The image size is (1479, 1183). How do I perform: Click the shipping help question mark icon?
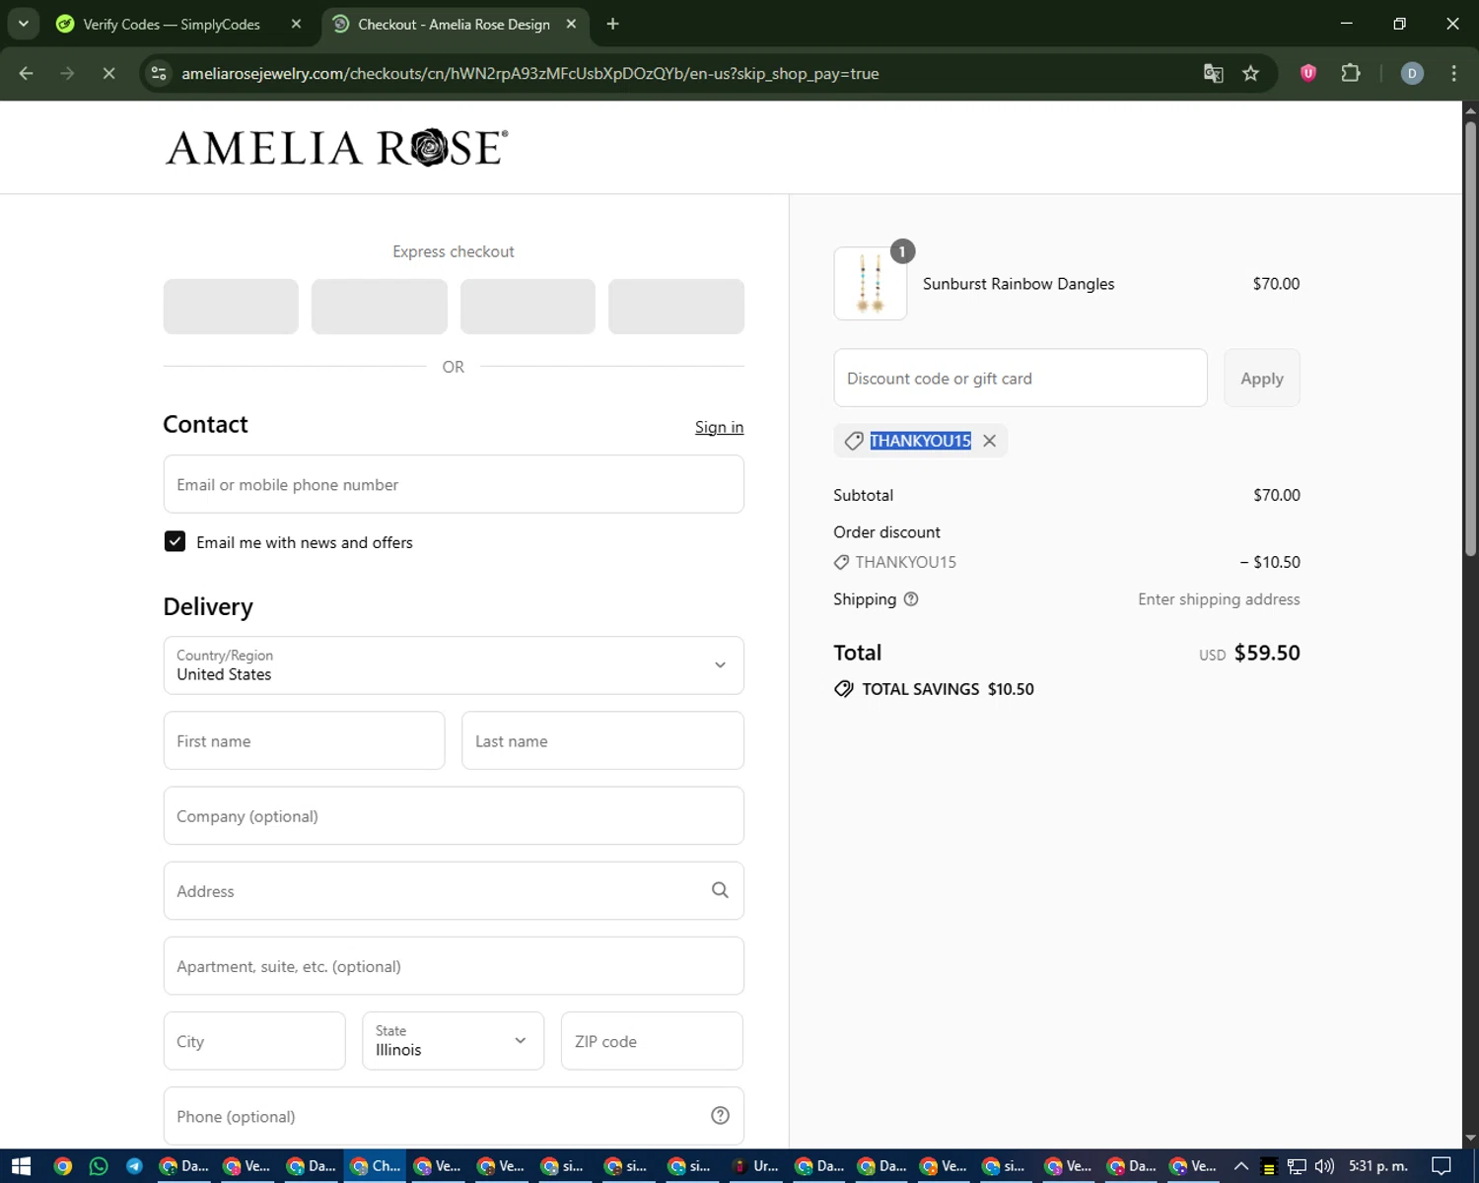click(911, 598)
